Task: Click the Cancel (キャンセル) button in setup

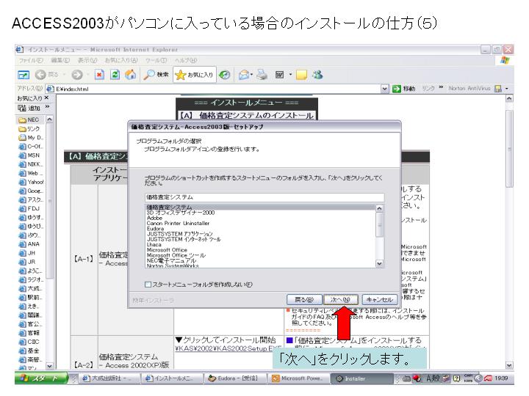Action: coord(380,299)
